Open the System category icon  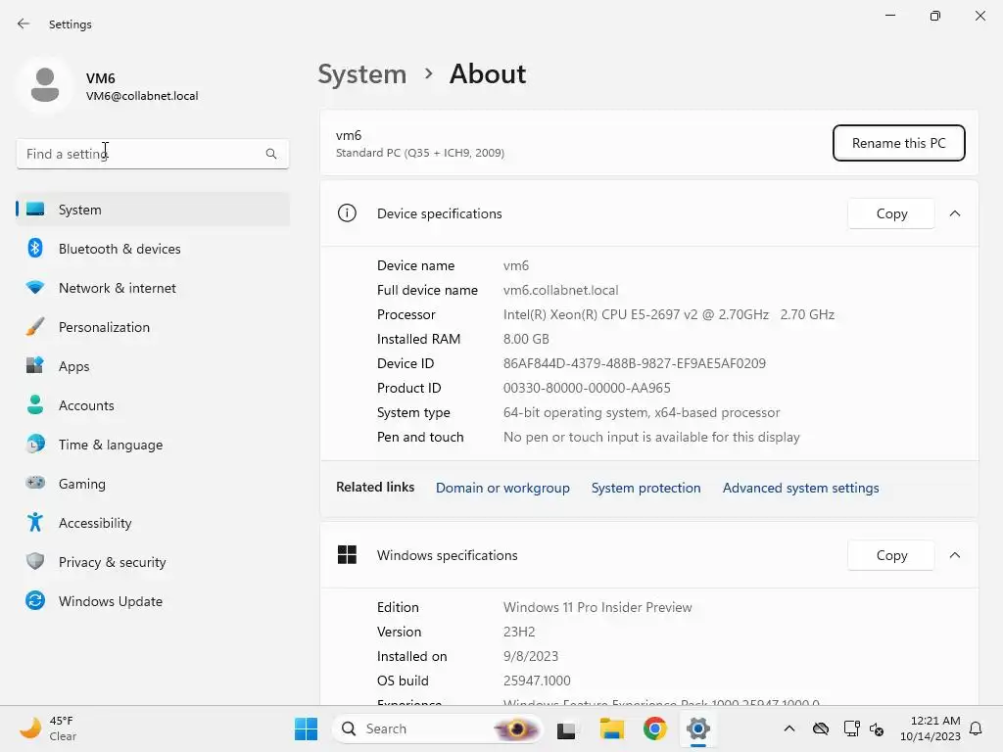click(35, 210)
